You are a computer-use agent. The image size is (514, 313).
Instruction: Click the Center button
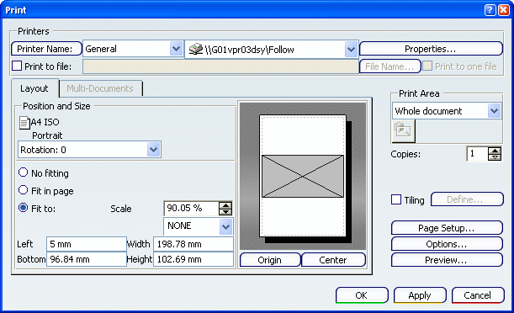pyautogui.click(x=333, y=260)
